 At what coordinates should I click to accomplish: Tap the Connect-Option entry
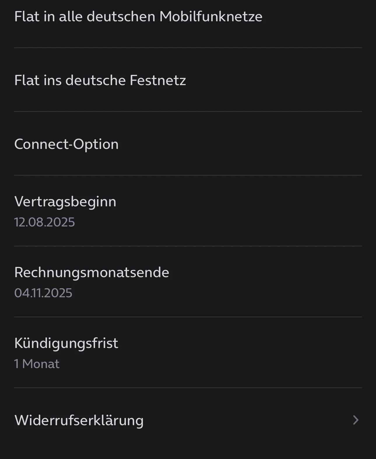tap(66, 144)
